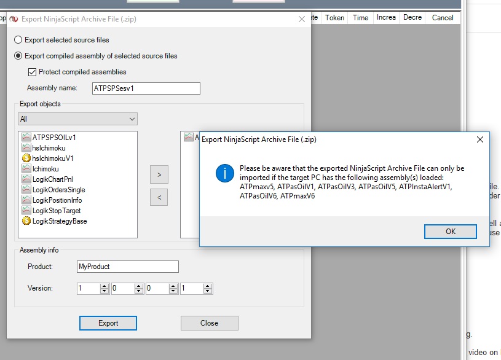Image resolution: width=501 pixels, height=360 pixels.
Task: Click the Assembly name text field
Action: 146,88
